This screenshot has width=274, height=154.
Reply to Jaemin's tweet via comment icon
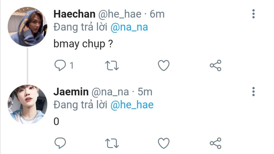60,143
